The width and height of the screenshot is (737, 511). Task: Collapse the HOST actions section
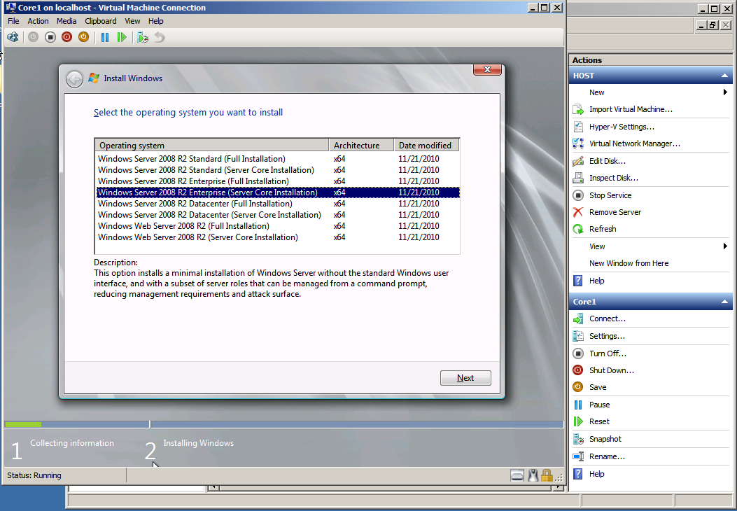(x=724, y=76)
